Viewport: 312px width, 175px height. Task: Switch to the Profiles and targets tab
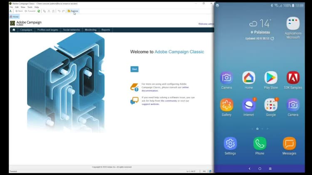click(47, 30)
